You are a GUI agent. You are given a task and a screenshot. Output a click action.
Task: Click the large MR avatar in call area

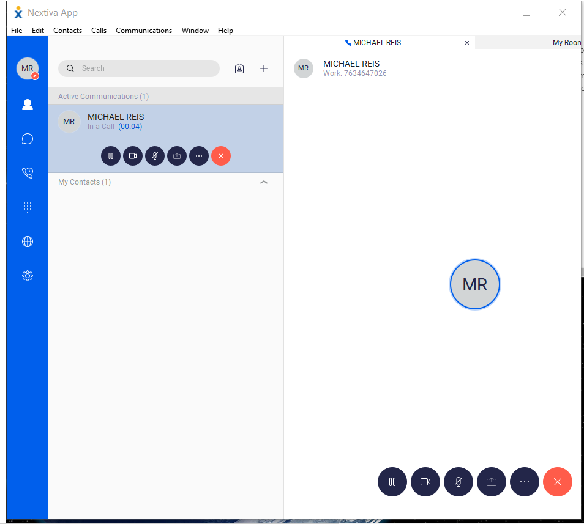(475, 284)
